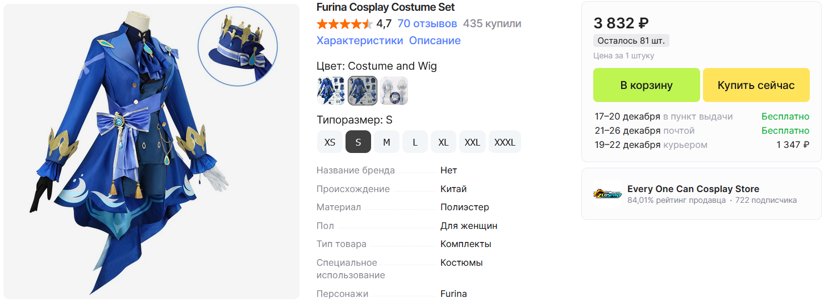Pick the wig-only color option thumbnail
Viewport: 824px width, 302px height.
pos(394,91)
